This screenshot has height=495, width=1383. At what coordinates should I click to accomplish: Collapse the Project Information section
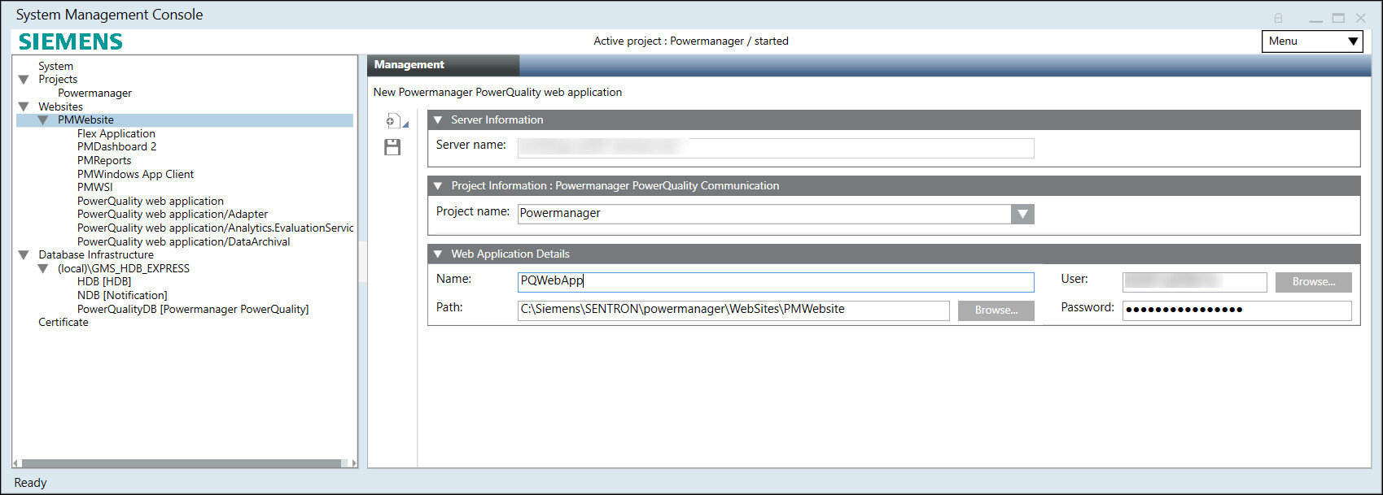point(438,186)
